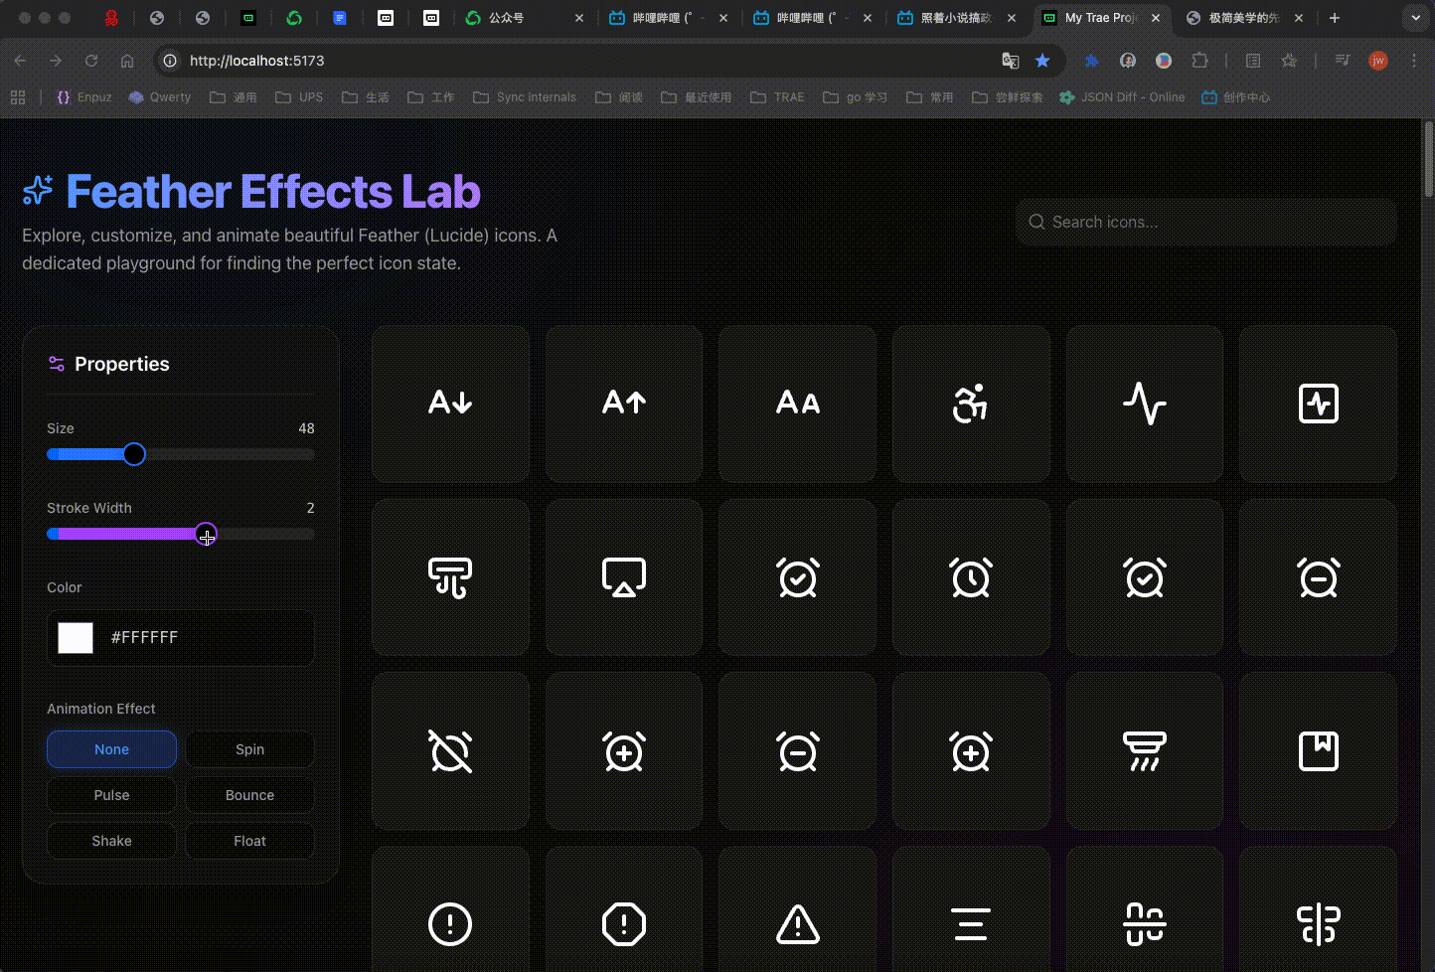Viewport: 1435px width, 972px height.
Task: Open the JSON Diff - Online bookmark
Action: (x=1122, y=97)
